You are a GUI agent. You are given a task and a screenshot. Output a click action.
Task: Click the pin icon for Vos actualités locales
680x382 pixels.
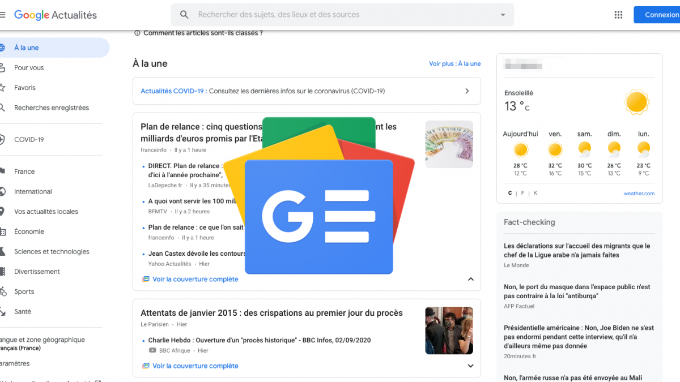[2, 212]
